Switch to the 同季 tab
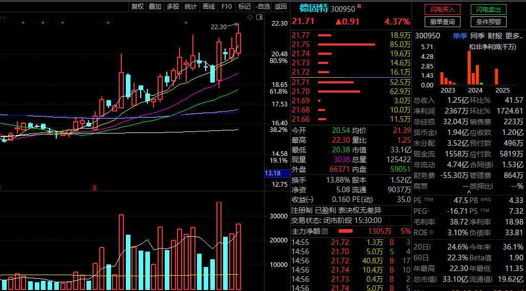Viewport: 526px width, 291px height. pos(477,36)
